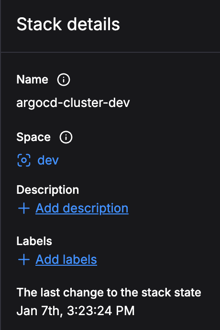Click the Jan 7th date text
This screenshot has height=330, width=220.
click(40, 311)
